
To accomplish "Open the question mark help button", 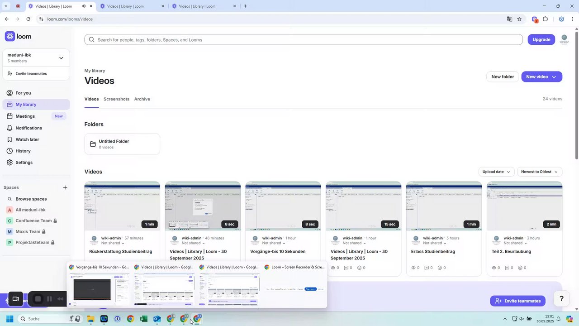I will point(561,299).
